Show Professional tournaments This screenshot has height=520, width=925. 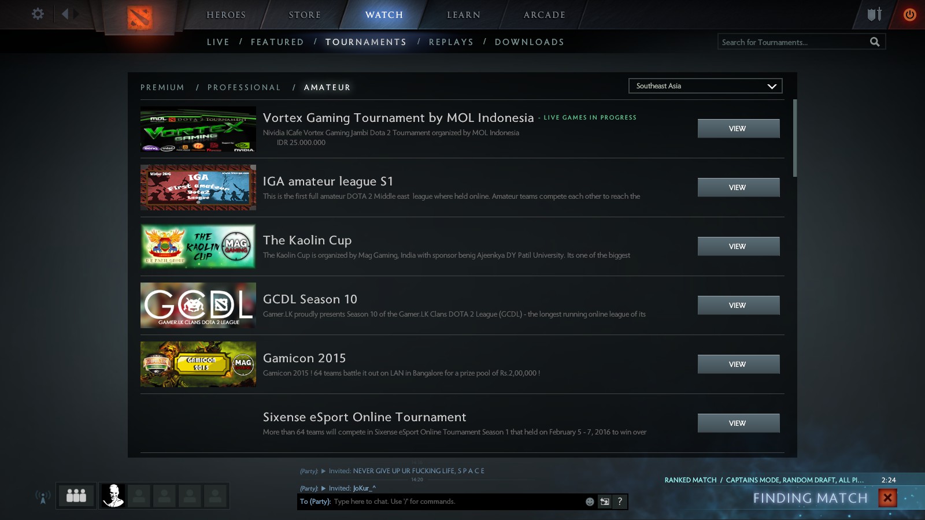[x=244, y=87]
